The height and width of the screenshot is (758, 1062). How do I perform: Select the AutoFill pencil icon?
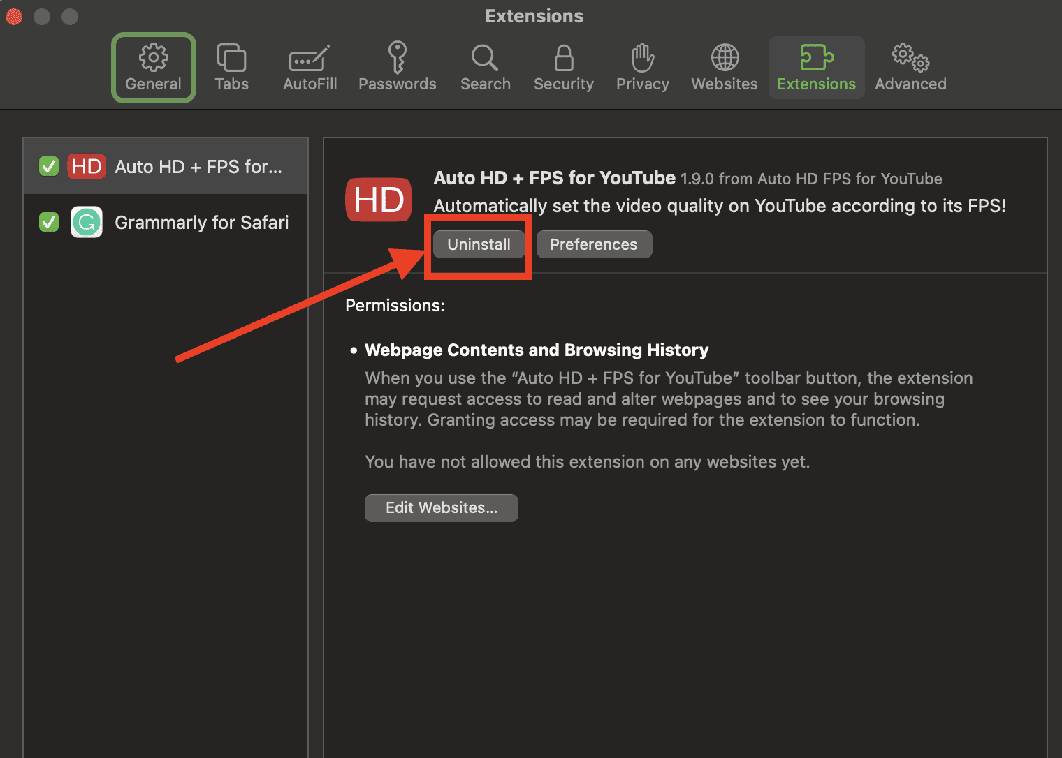click(310, 59)
